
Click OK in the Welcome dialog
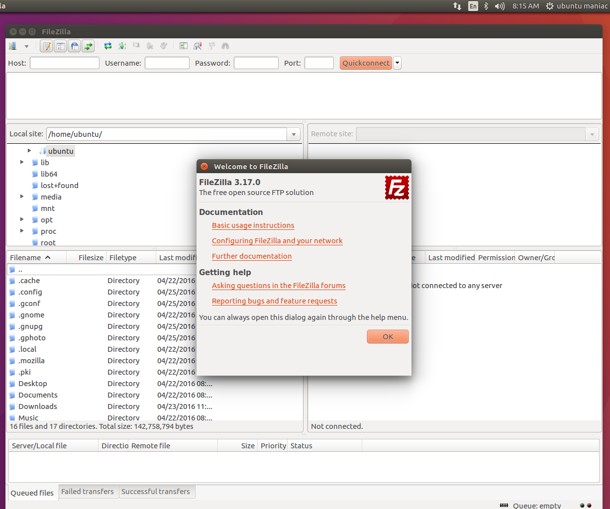388,337
